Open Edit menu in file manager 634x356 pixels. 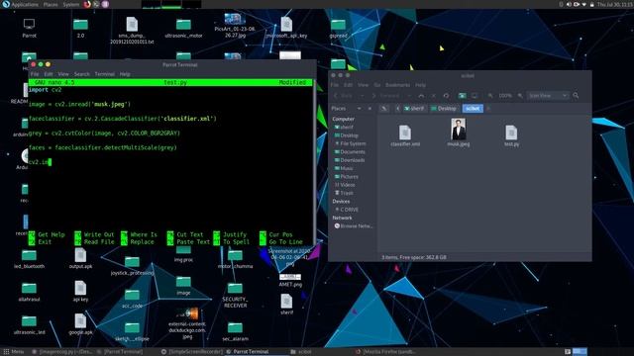click(x=348, y=85)
